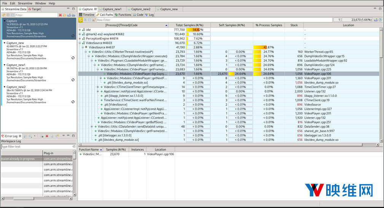Click the yellow S samples toggle button

pos(80,20)
